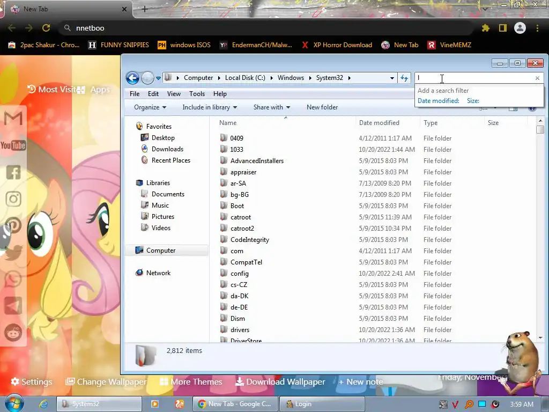This screenshot has height=412, width=549.
Task: Click the Explorer Forward arrow button
Action: point(147,78)
